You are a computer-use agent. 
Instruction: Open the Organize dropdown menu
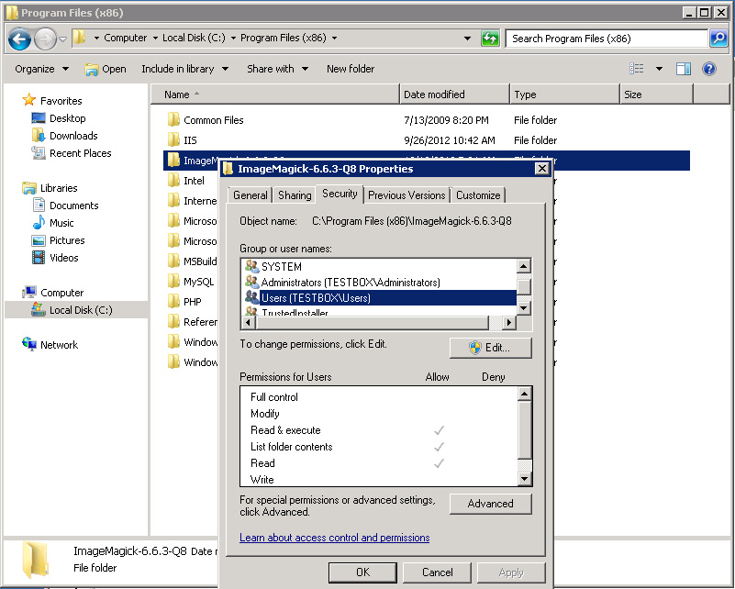(x=42, y=69)
